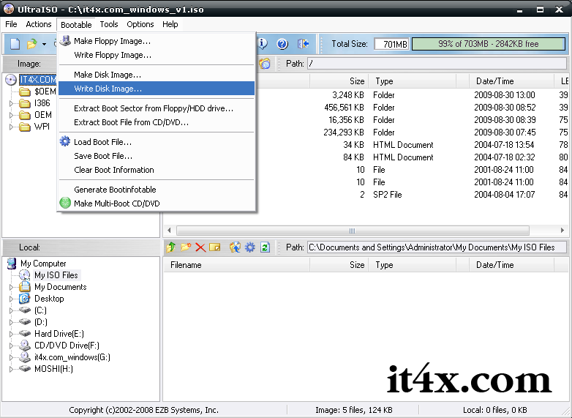This screenshot has width=572, height=418.
Task: Choose Load Boot File... menu entry
Action: (157, 141)
